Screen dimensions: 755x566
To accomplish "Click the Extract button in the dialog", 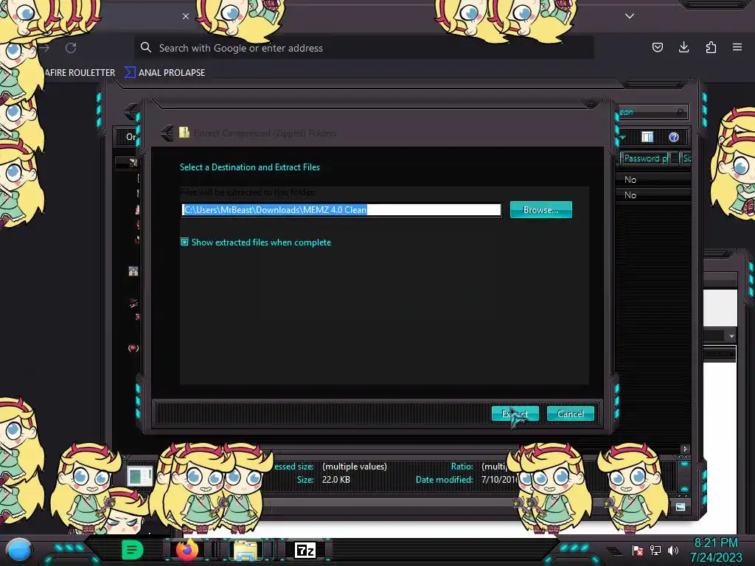I will (515, 413).
